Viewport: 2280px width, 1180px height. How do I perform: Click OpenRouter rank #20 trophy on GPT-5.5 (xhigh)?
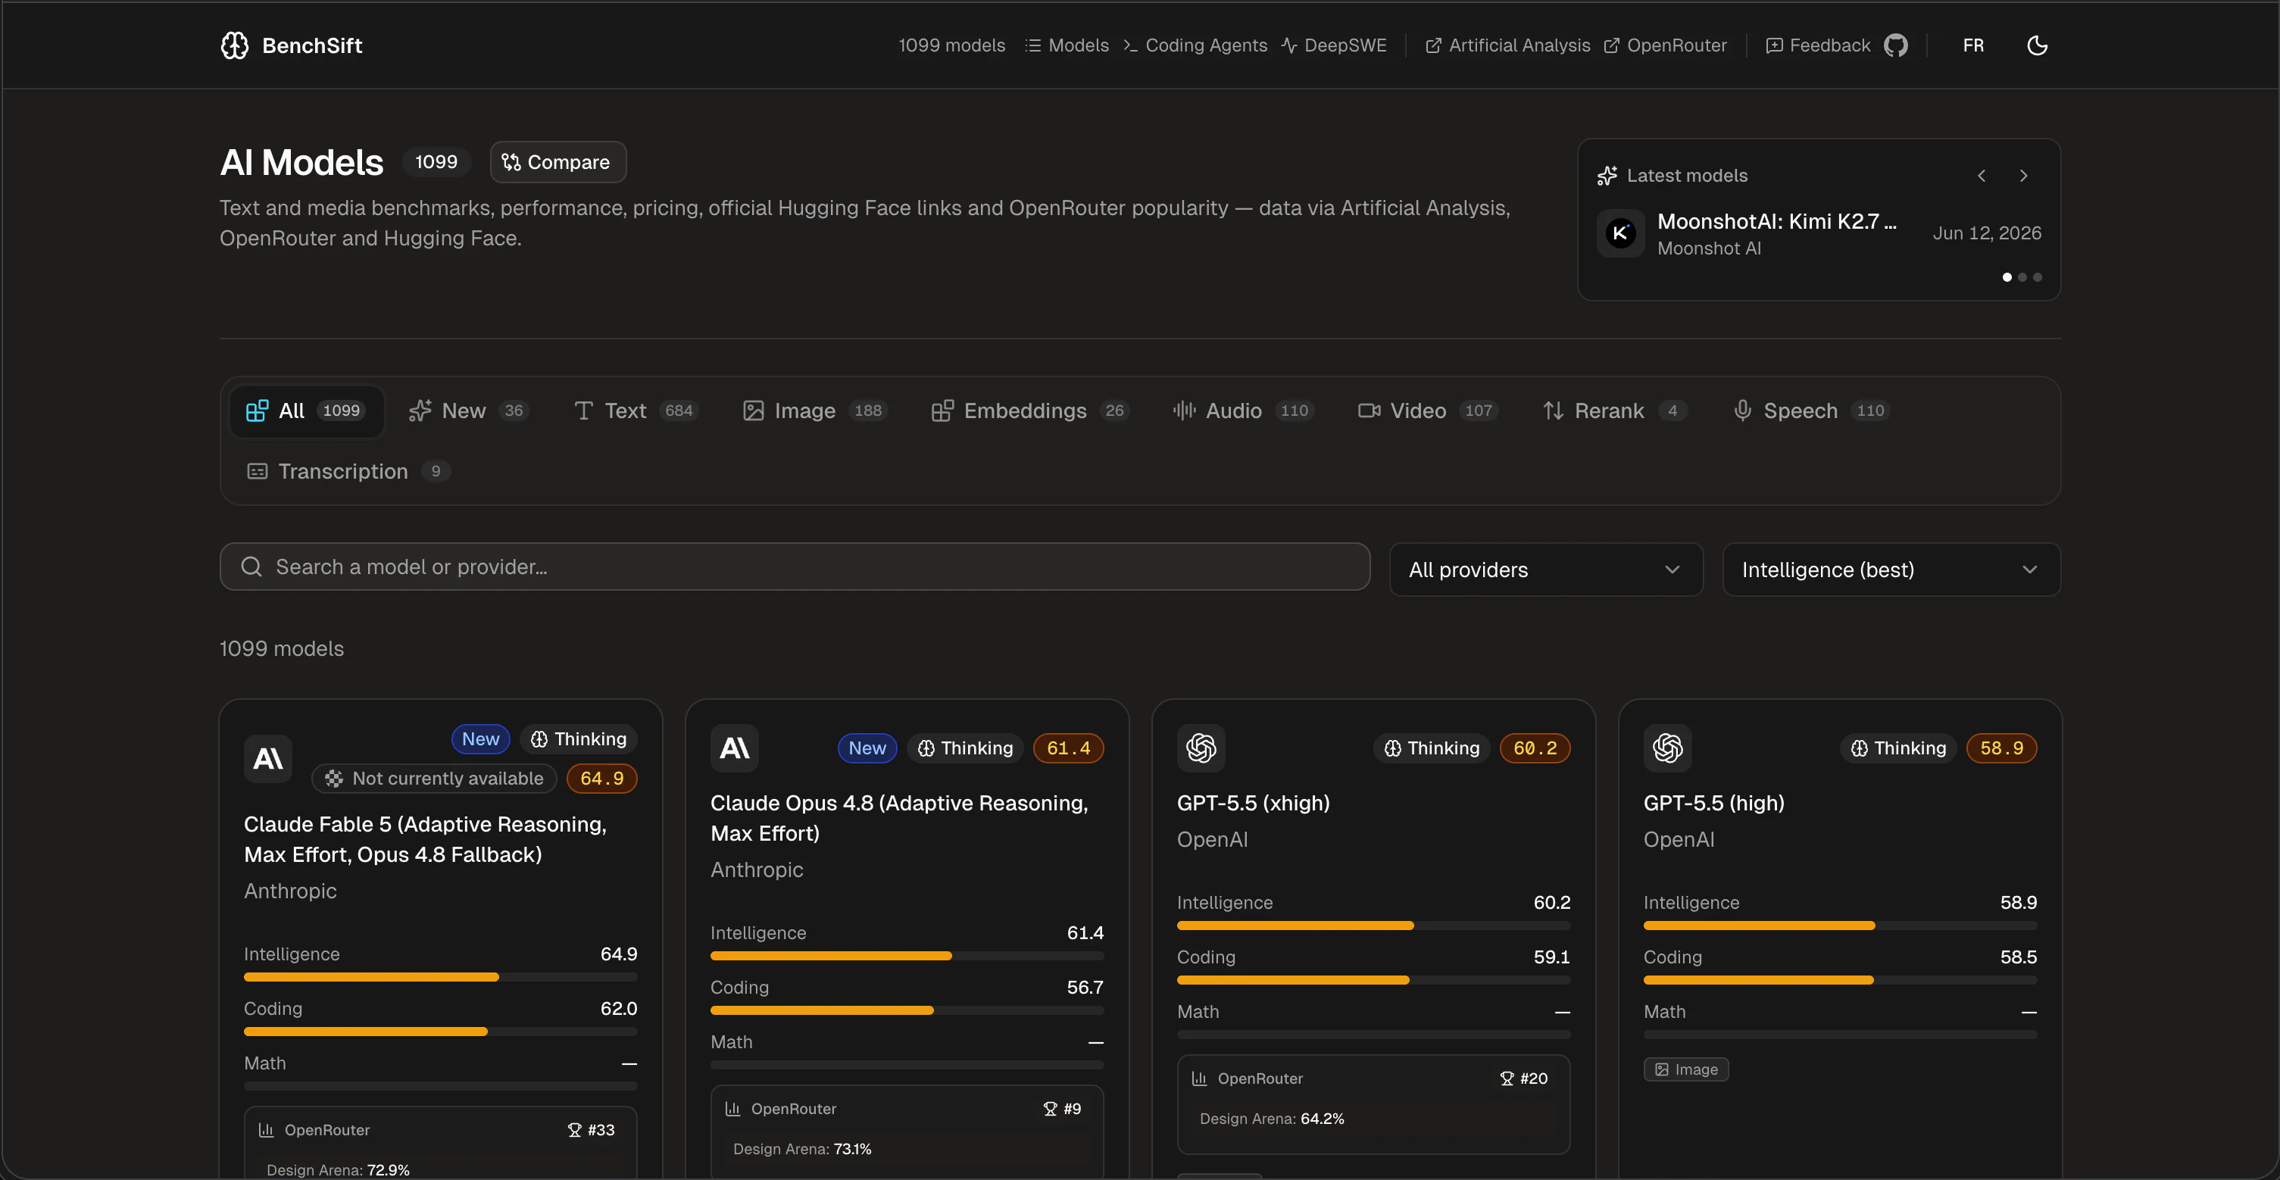click(1524, 1079)
